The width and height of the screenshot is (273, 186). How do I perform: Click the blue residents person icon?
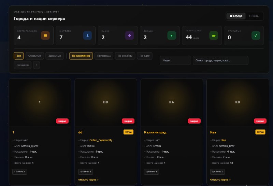[x=88, y=35]
